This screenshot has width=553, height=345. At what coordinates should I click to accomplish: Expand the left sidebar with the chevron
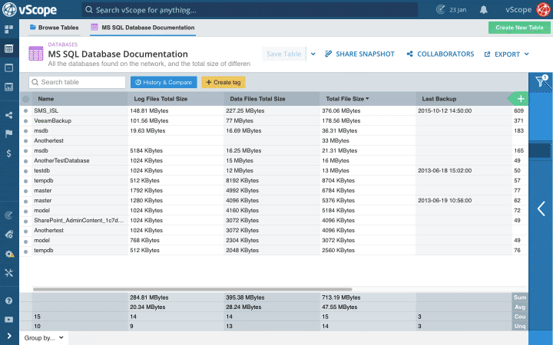8,337
